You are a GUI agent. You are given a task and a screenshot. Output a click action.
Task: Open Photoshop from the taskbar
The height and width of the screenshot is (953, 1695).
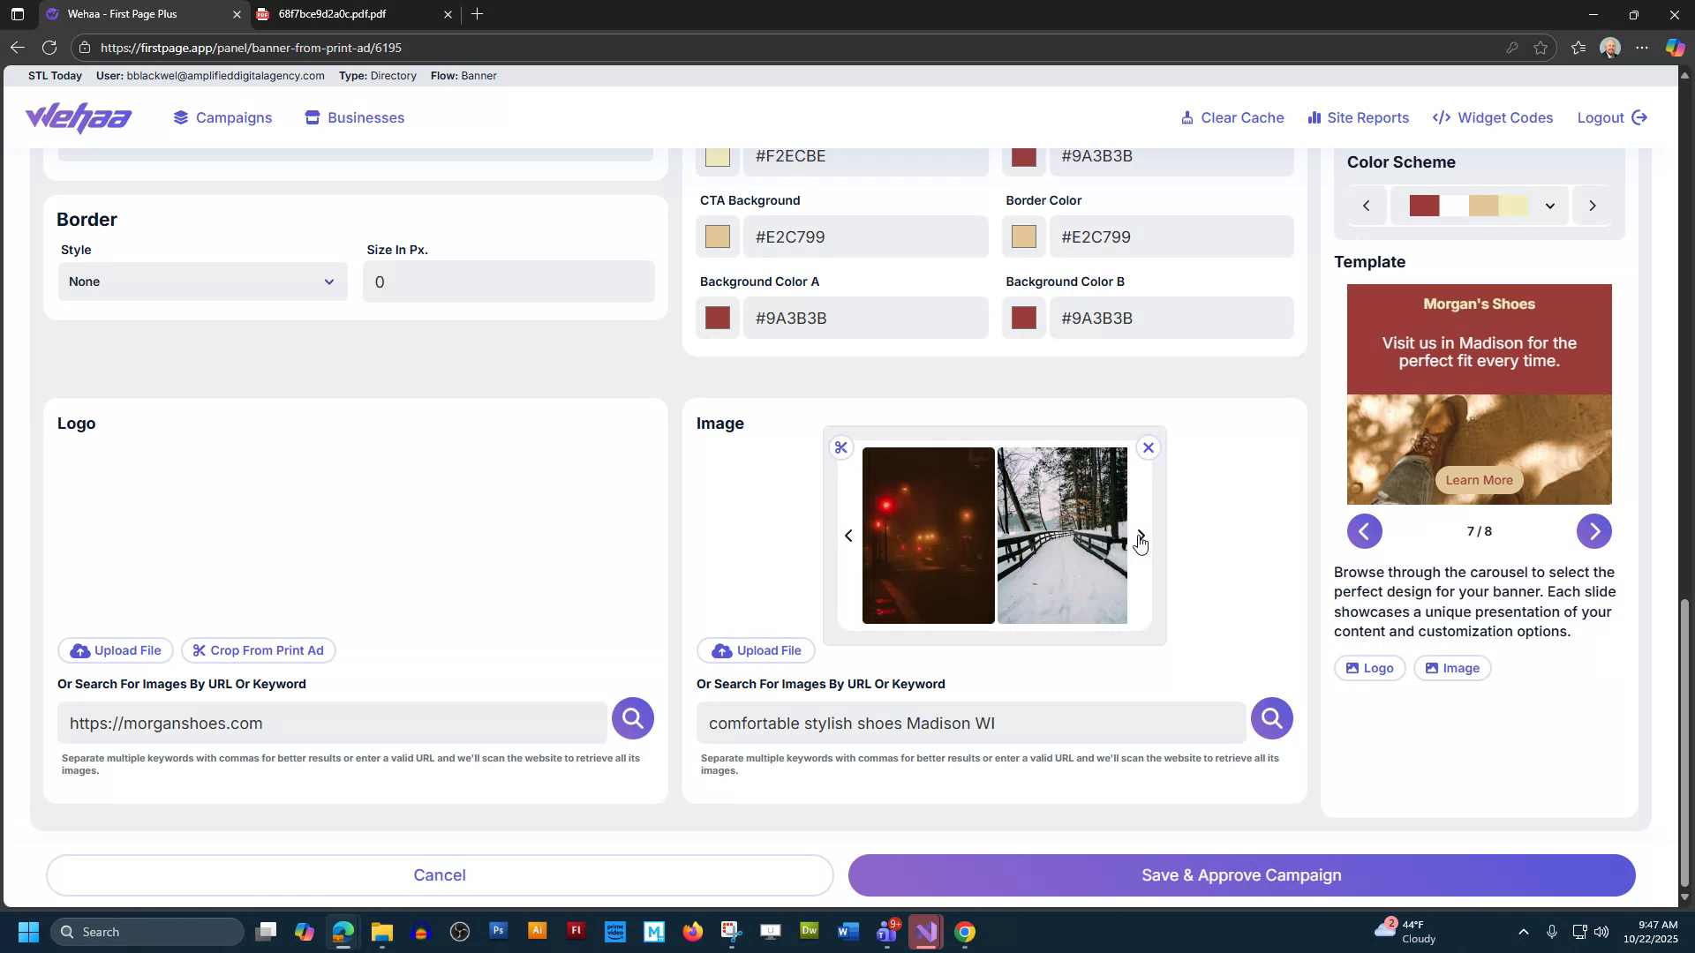pos(499,931)
